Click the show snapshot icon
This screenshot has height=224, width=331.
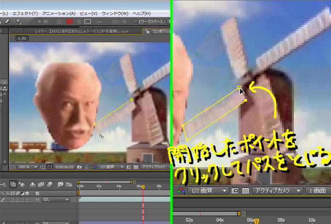[x=87, y=167]
